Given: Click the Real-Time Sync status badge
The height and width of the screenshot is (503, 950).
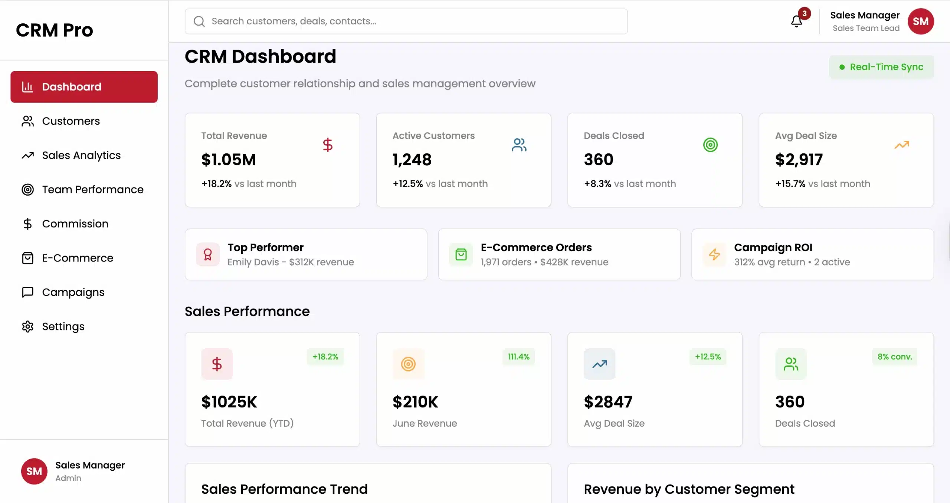Looking at the screenshot, I should pyautogui.click(x=881, y=67).
